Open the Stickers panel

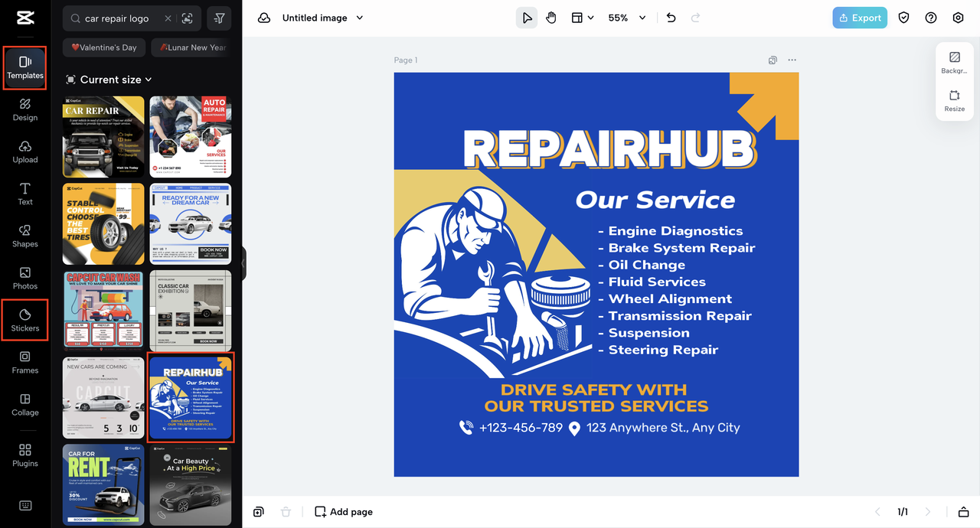(x=25, y=320)
